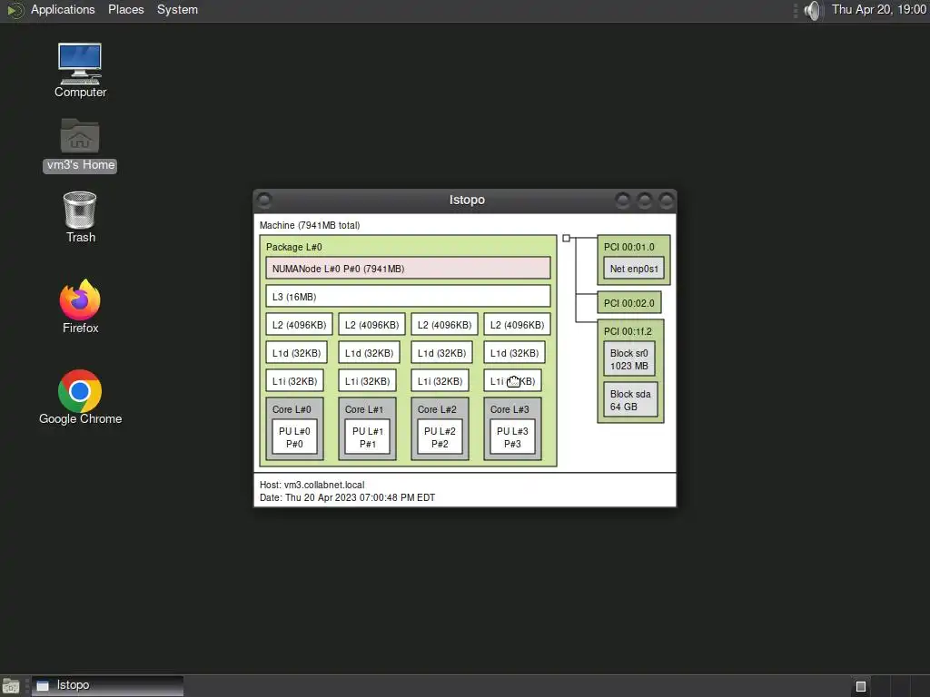
Task: Click L1d (32KB) box above Core L#2
Action: click(442, 353)
